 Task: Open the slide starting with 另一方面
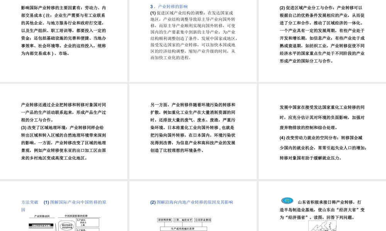click(193, 131)
